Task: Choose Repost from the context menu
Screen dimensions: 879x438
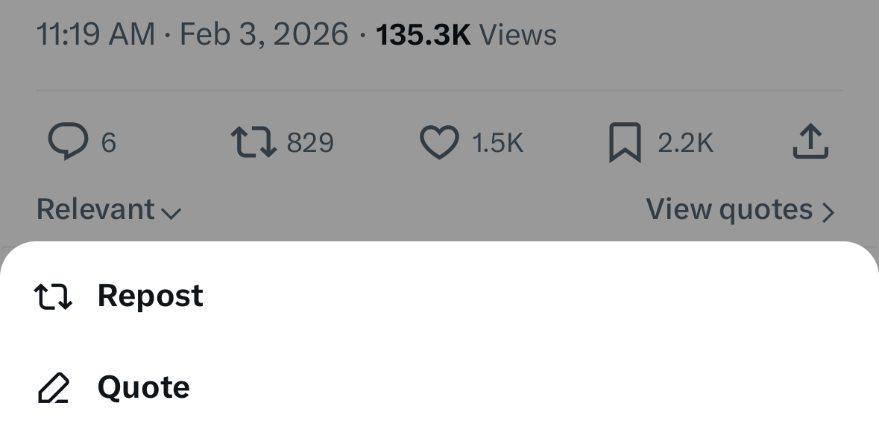Action: [x=150, y=295]
